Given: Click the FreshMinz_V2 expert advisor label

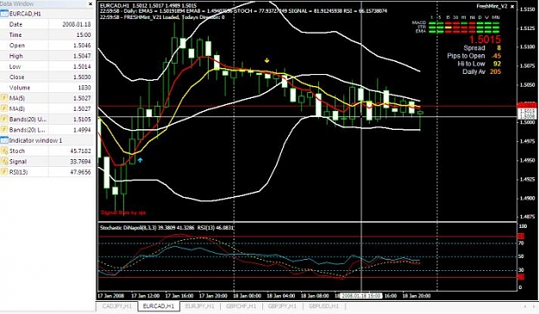Looking at the screenshot, I should (x=492, y=6).
